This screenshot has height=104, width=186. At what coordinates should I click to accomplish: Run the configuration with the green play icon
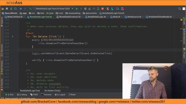coord(77,9)
